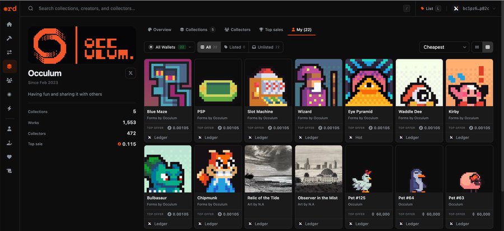Open the All Wallets dropdown
Screen dimensions: 504x231
(x=169, y=47)
